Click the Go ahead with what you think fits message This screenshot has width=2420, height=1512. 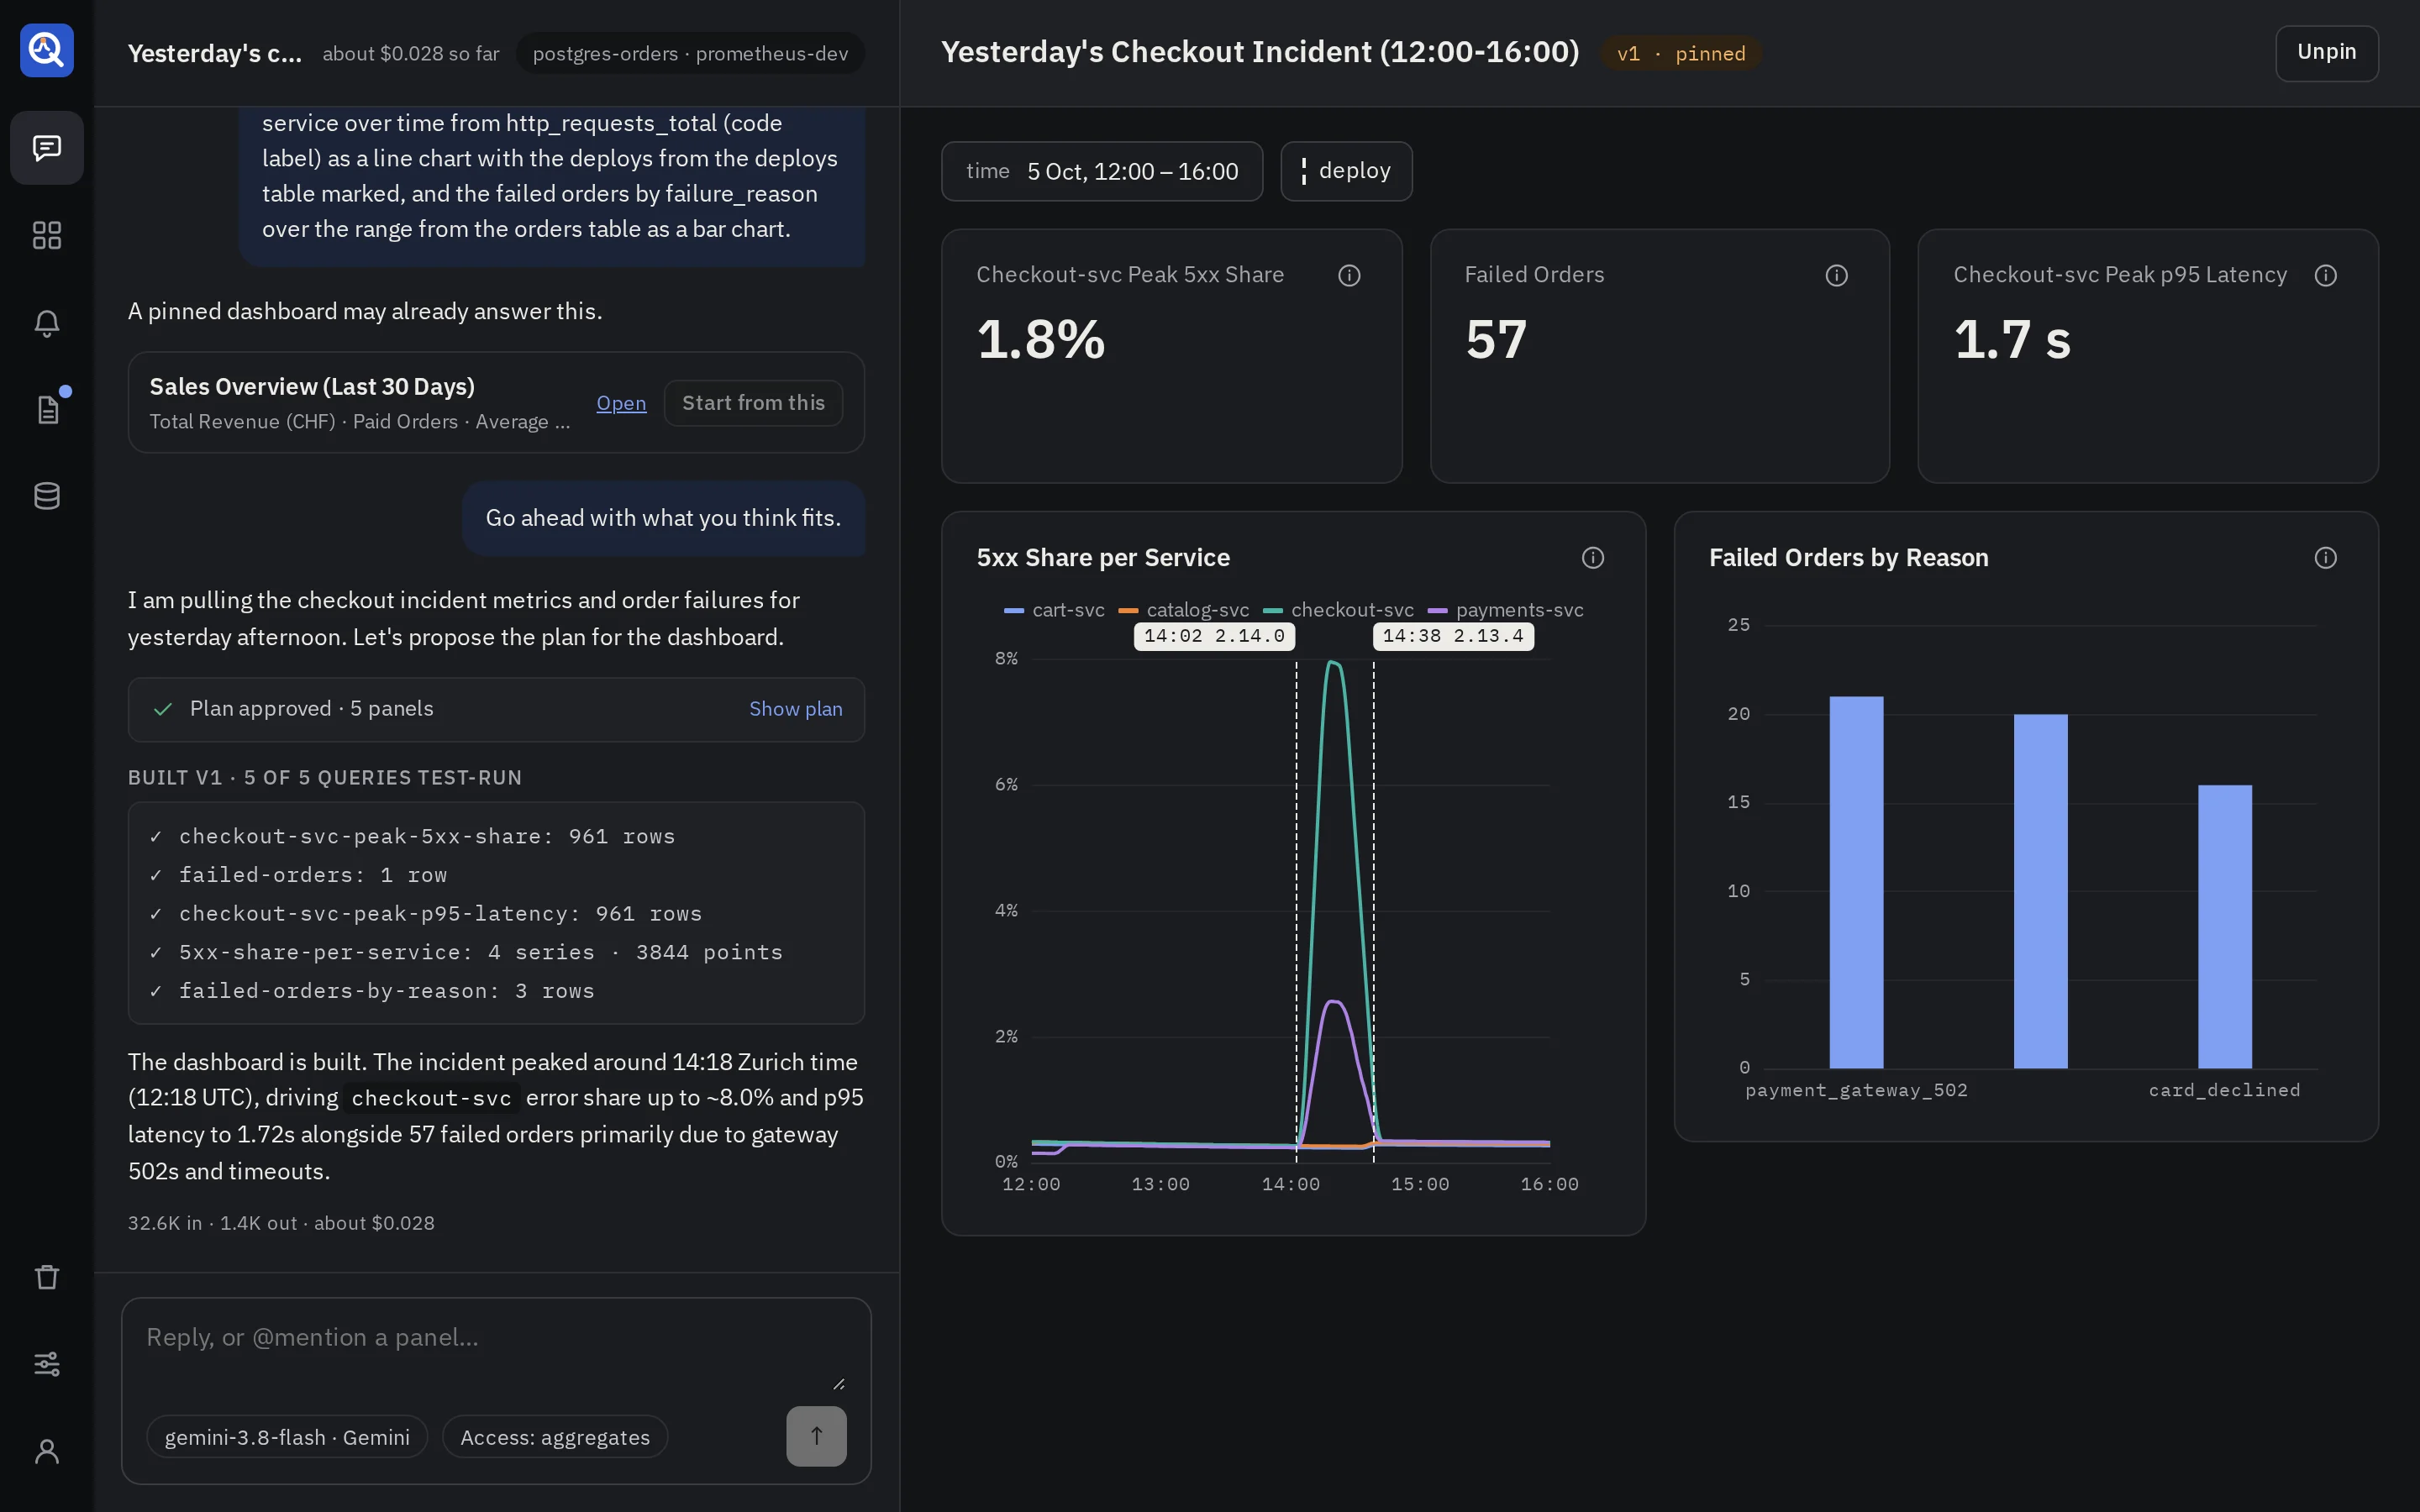pos(663,518)
